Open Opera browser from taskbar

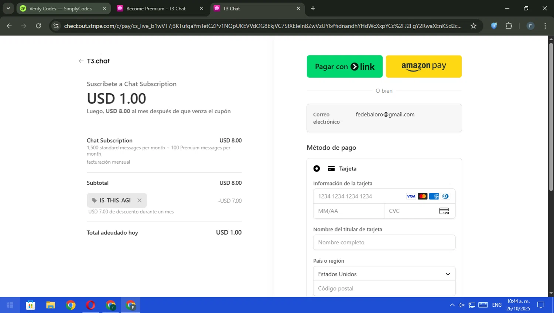(x=90, y=305)
